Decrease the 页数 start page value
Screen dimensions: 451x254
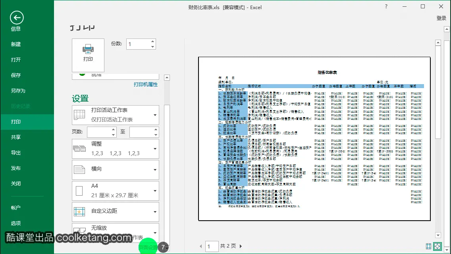(x=113, y=135)
